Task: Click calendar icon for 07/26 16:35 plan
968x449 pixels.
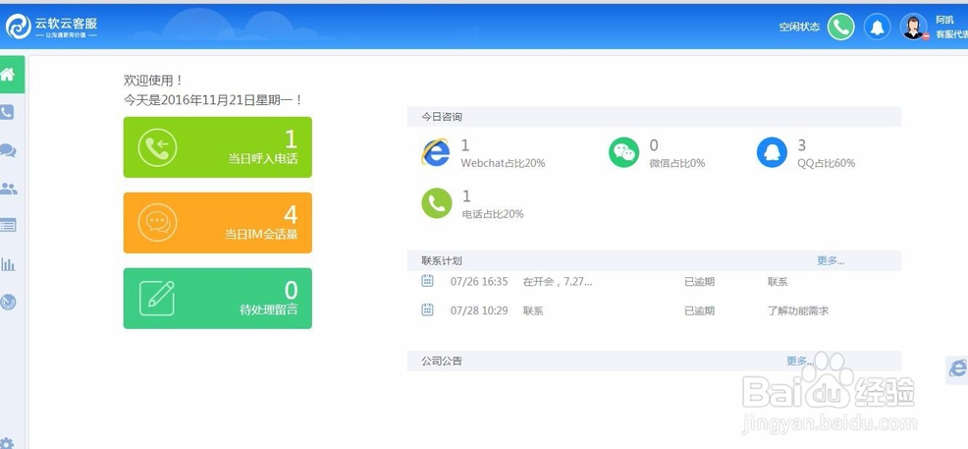Action: click(427, 280)
